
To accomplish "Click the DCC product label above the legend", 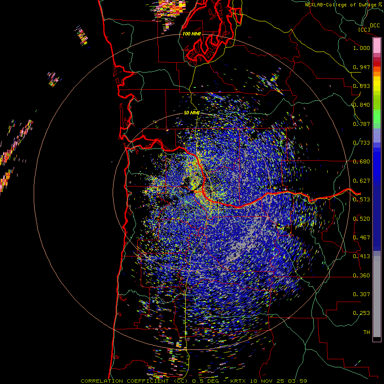I will coord(375,25).
